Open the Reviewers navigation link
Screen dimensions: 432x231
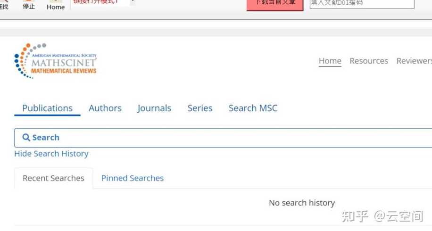point(414,61)
